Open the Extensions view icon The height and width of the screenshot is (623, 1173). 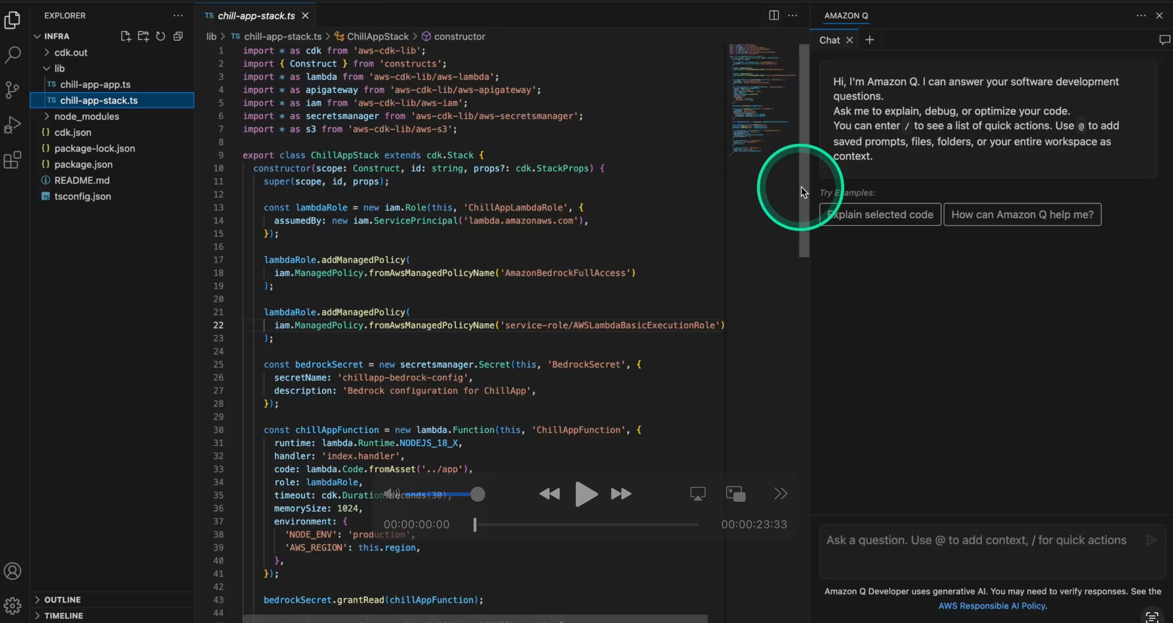click(13, 160)
